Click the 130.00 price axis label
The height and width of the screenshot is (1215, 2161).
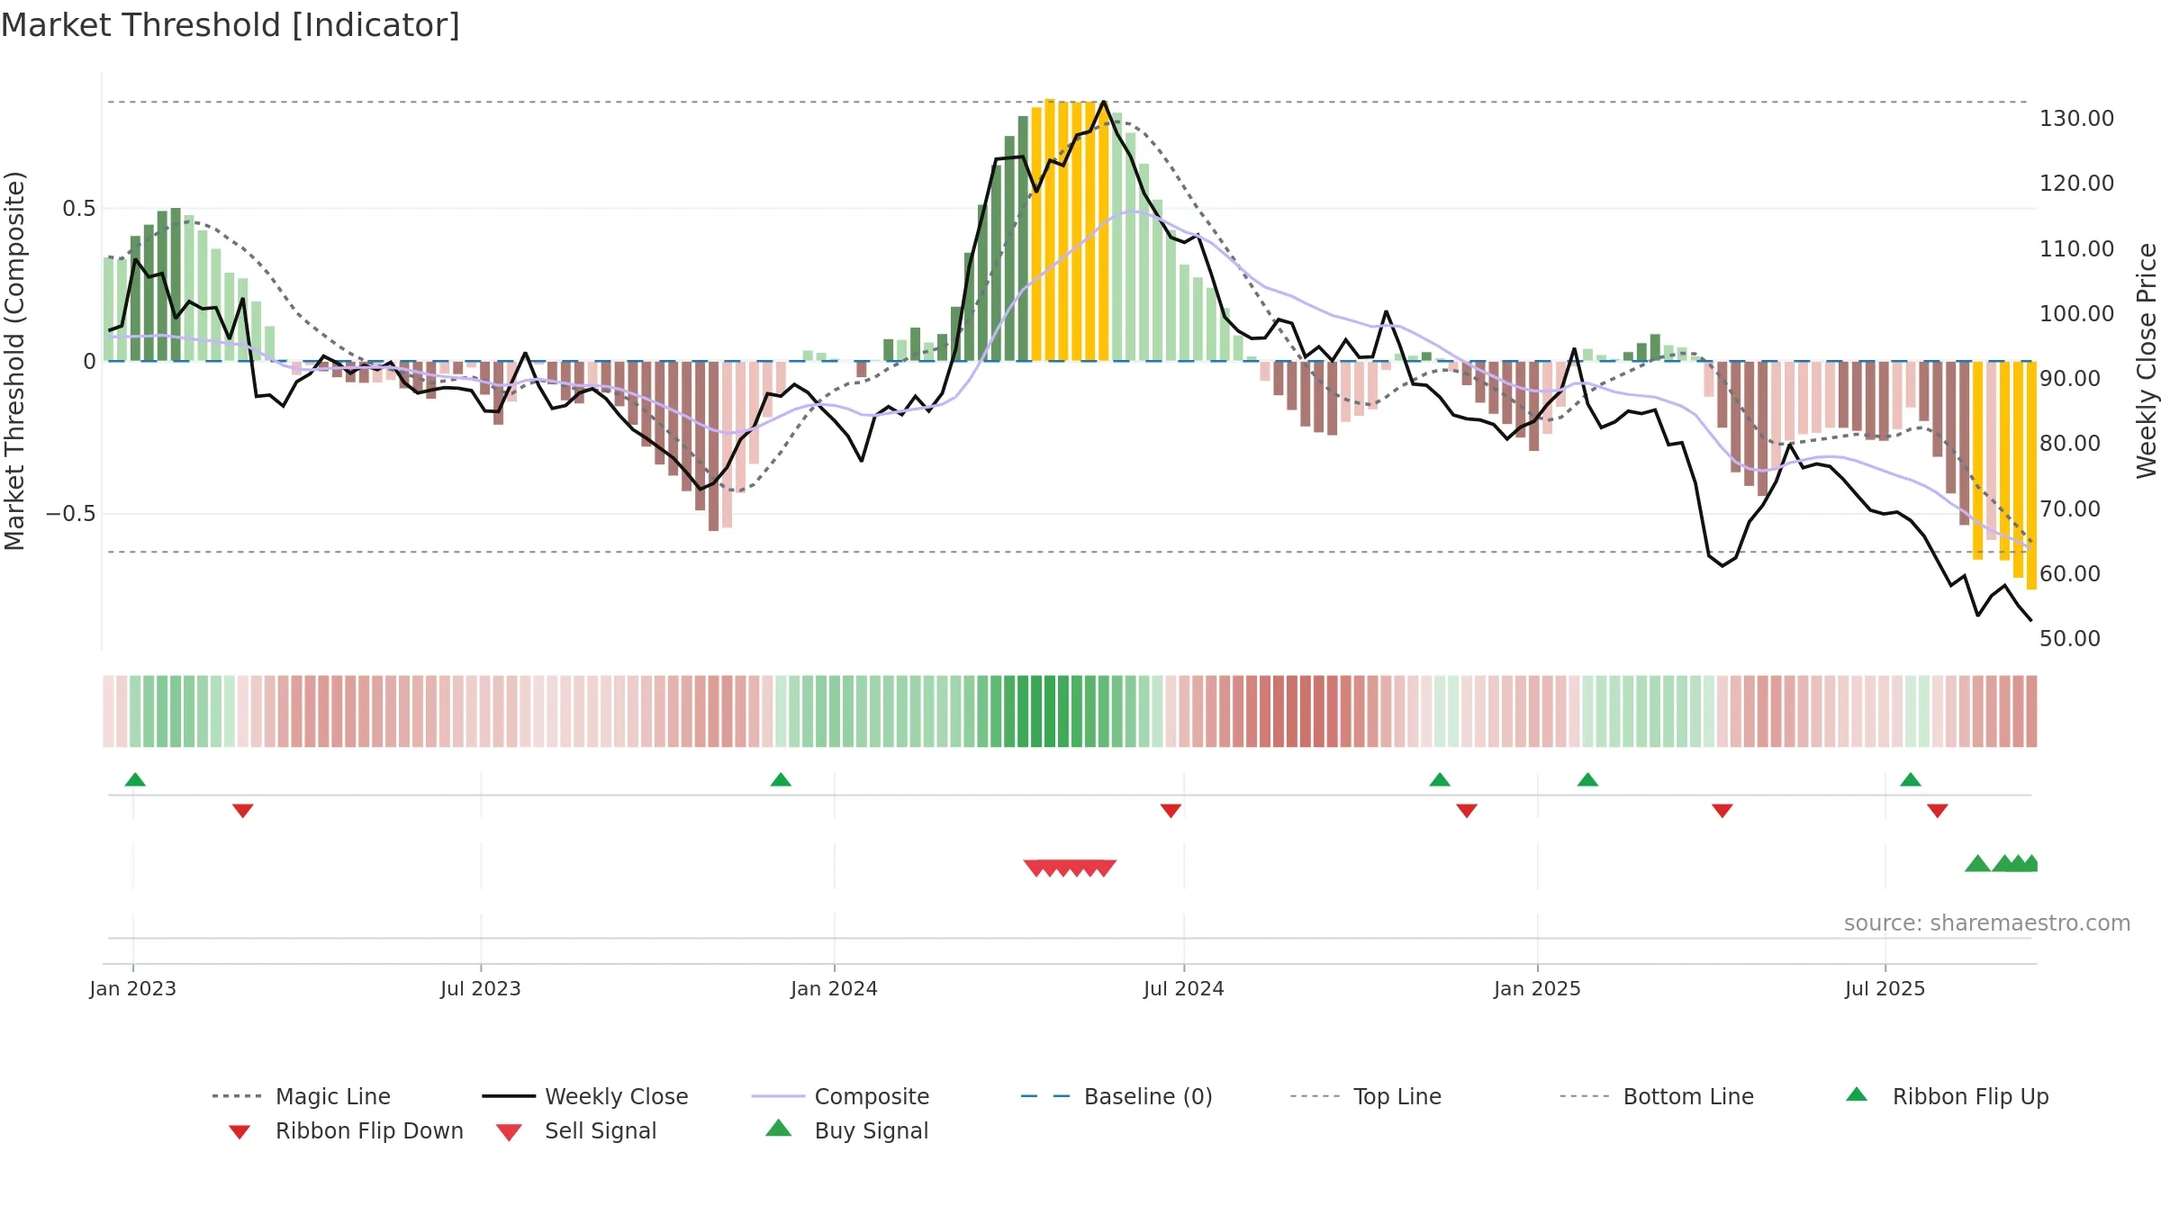(x=2077, y=119)
